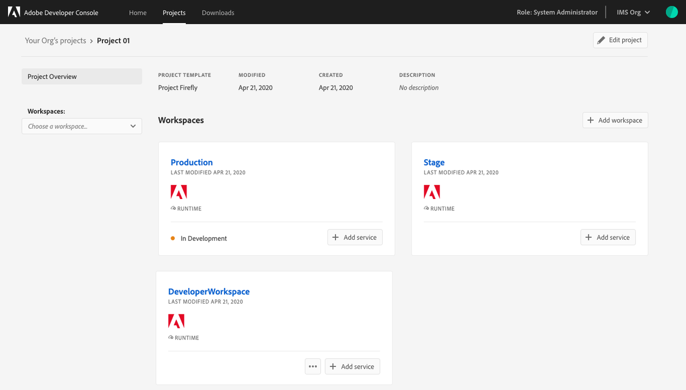
Task: Click the RUNTIME label in DeveloperWorkspace card
Action: 187,338
